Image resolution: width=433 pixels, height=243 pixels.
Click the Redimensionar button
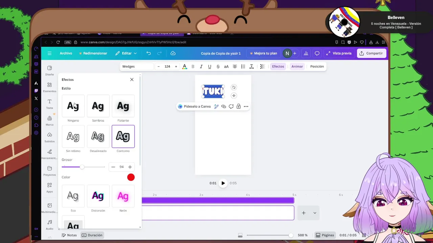pyautogui.click(x=93, y=53)
